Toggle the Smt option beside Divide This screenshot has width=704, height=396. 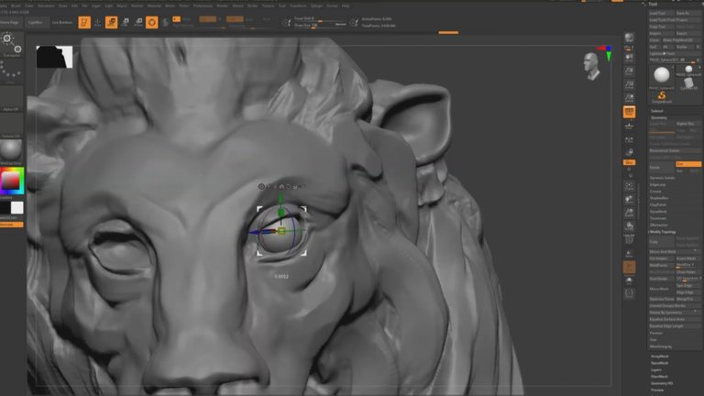(x=687, y=164)
